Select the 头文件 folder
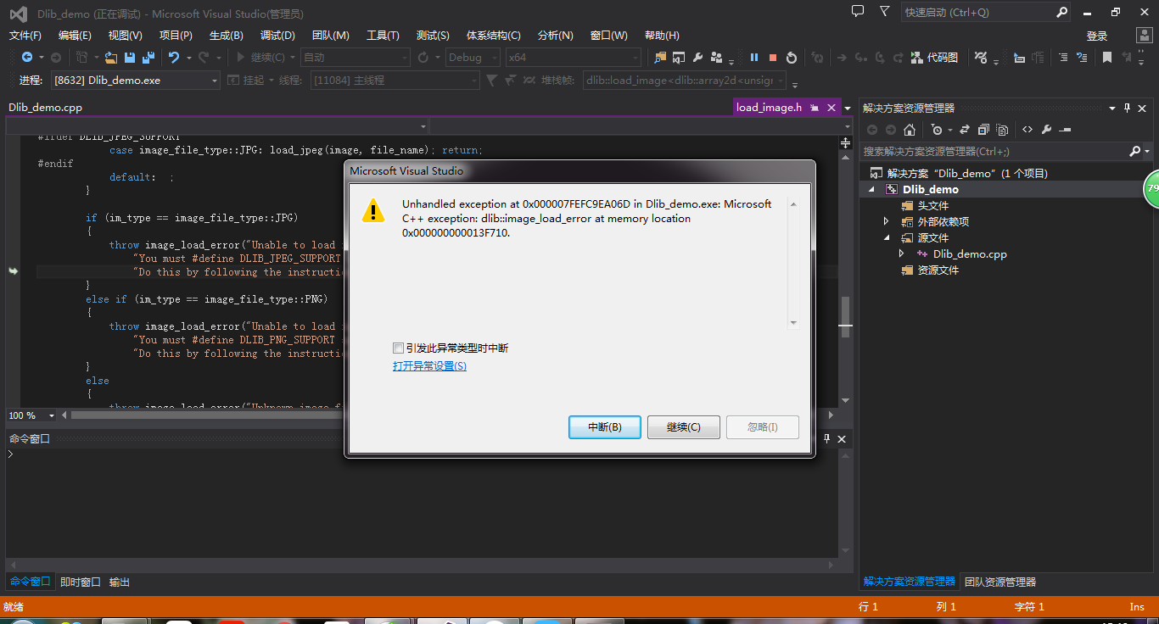This screenshot has width=1159, height=624. [932, 206]
